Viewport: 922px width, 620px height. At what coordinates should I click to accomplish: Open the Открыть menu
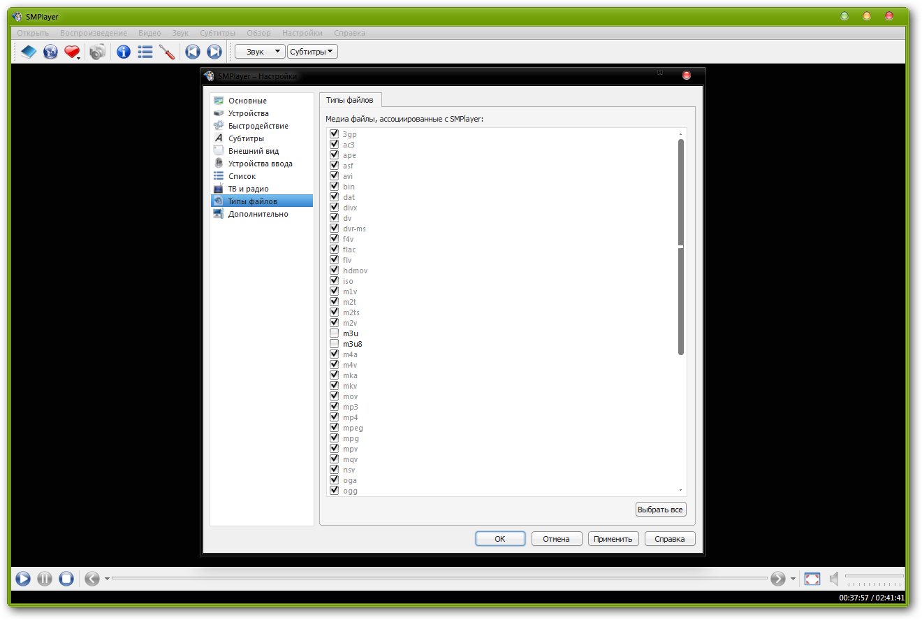click(x=33, y=33)
